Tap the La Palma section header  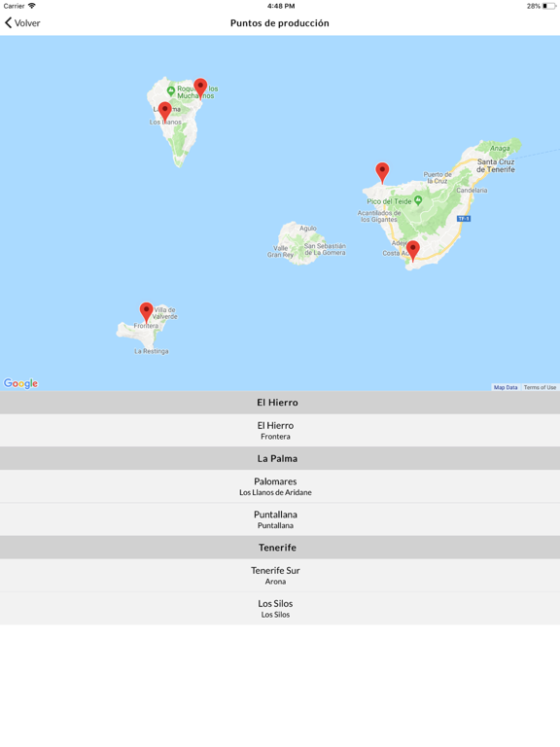[x=280, y=458]
